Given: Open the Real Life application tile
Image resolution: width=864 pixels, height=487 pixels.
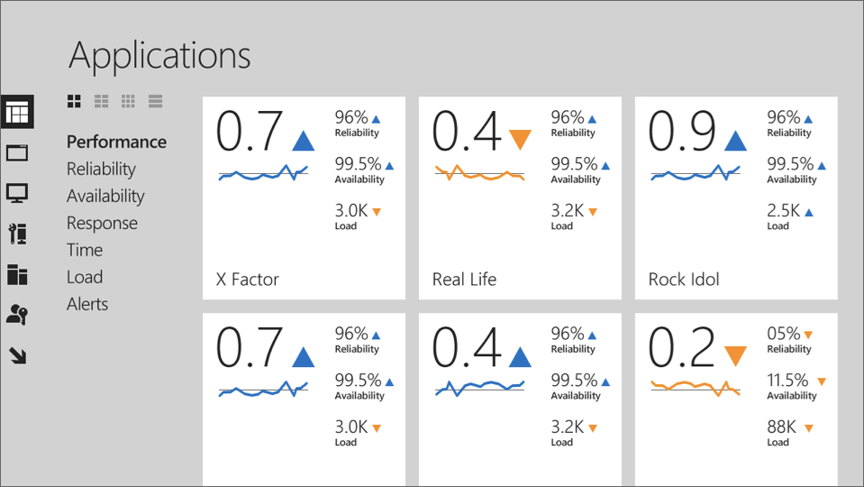Looking at the screenshot, I should pyautogui.click(x=520, y=198).
